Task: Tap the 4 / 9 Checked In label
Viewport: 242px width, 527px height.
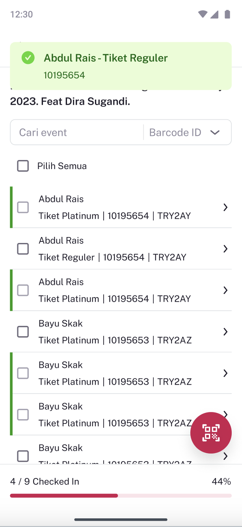Action: 45,482
